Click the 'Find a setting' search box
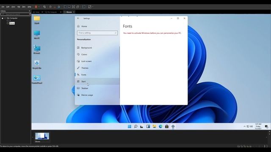The image size is (271, 152). pos(97,33)
